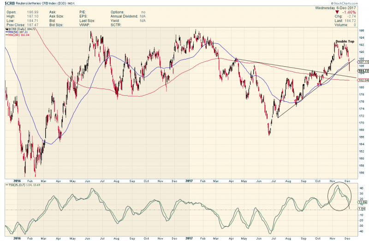369x241 pixels.
Task: Click the red down-triangle change indicator
Action: click(x=337, y=12)
